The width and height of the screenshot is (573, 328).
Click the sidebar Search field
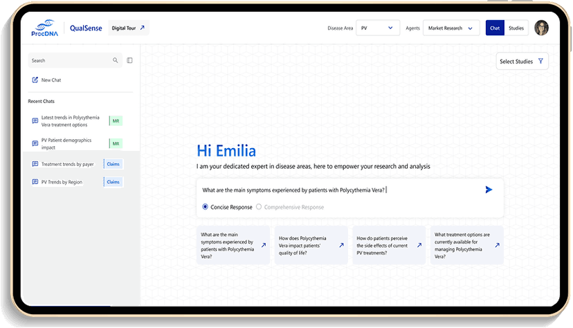(x=75, y=60)
